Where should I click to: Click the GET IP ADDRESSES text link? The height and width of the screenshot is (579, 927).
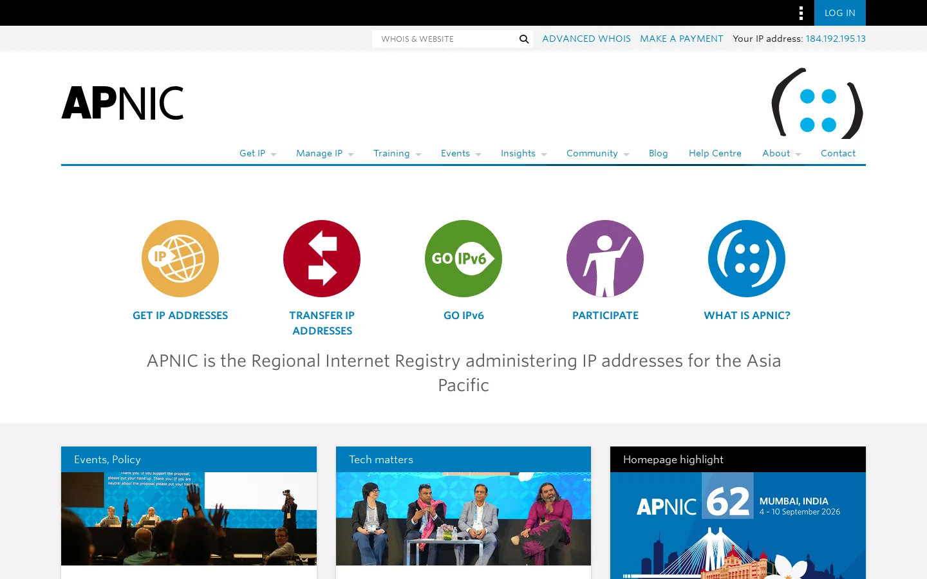tap(180, 315)
